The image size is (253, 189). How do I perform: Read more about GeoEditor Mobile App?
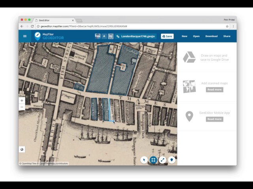pos(214,119)
